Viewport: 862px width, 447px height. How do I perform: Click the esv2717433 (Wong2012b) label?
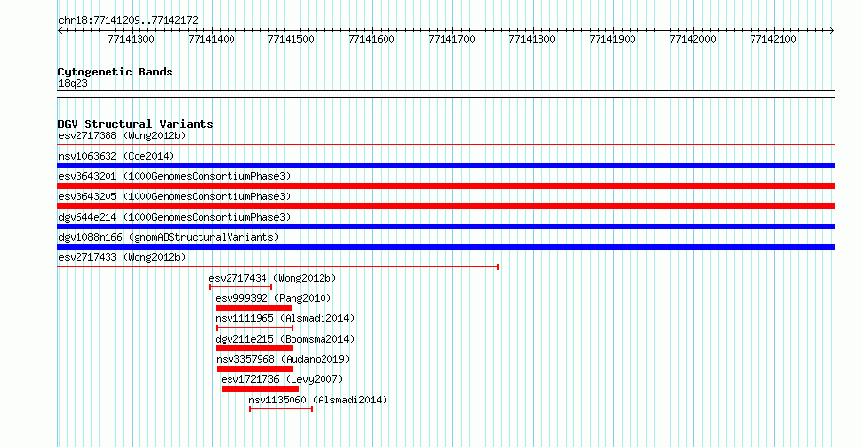(122, 257)
